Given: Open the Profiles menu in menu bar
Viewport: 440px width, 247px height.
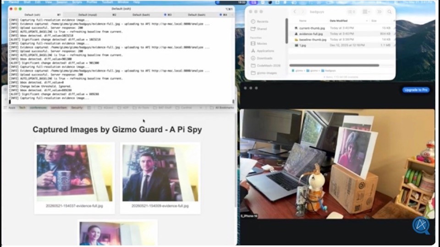Looking at the screenshot, I should 92,2.
